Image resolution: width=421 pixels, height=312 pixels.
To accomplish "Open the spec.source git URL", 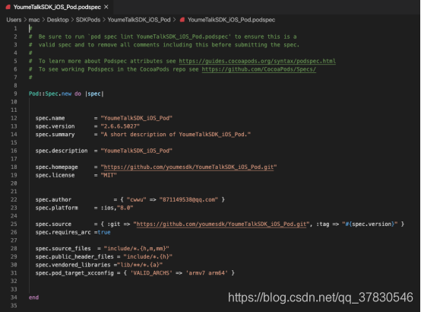I will [x=221, y=224].
